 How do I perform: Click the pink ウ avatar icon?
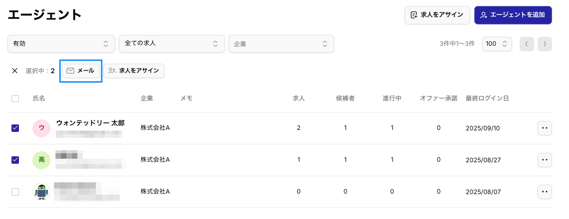(x=41, y=128)
